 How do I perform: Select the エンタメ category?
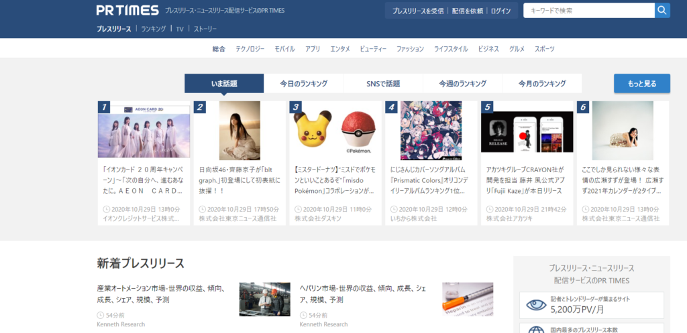coord(340,49)
